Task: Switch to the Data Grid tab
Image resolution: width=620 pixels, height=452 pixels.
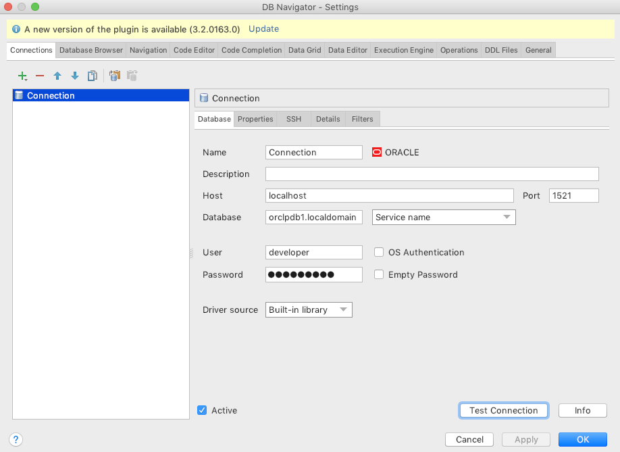Action: click(x=305, y=50)
